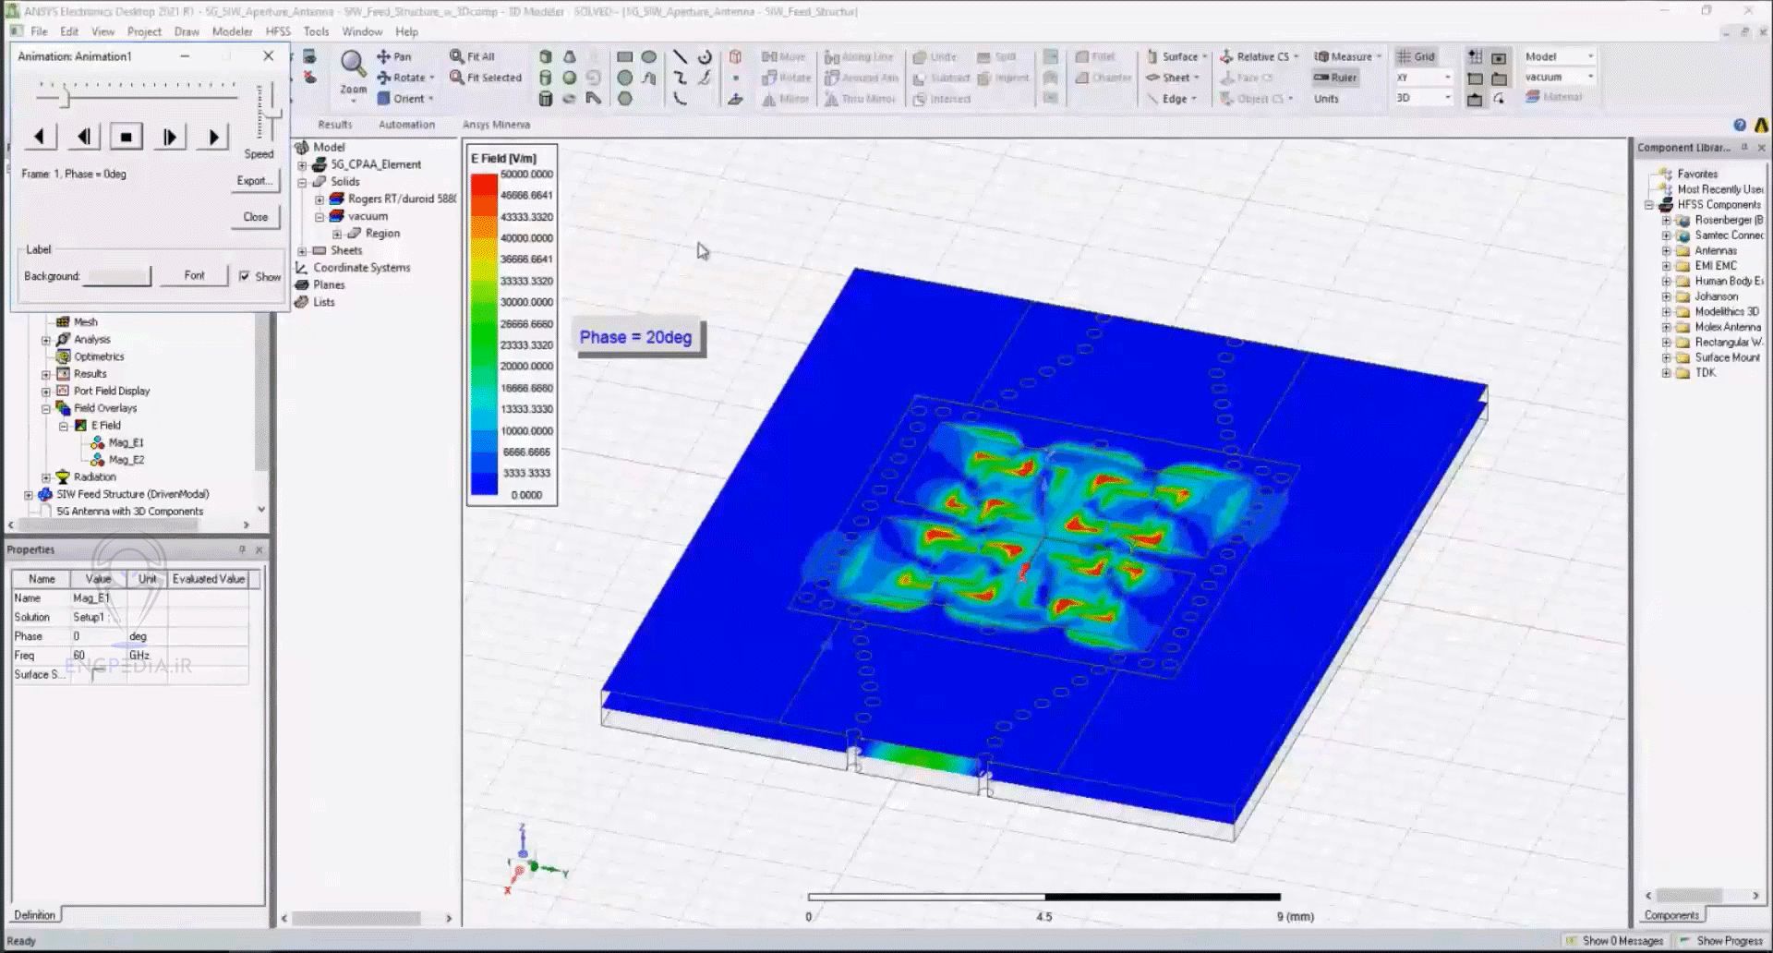Click the Export button in Animation dialog

[x=255, y=180]
